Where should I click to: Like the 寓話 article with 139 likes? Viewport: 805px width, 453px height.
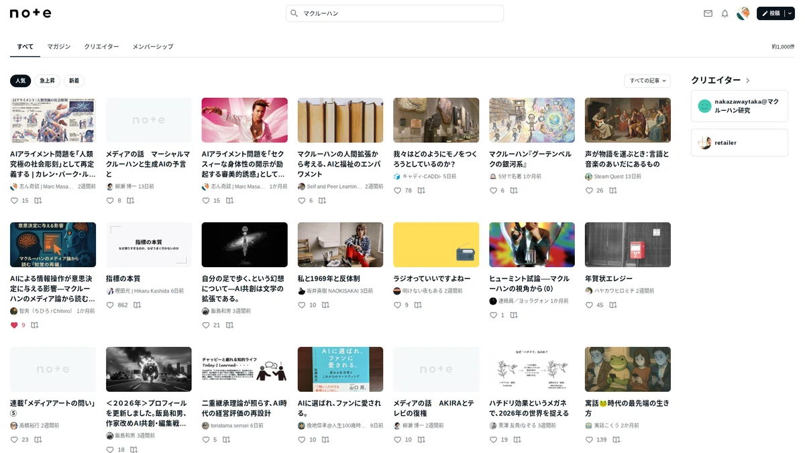[x=589, y=440]
